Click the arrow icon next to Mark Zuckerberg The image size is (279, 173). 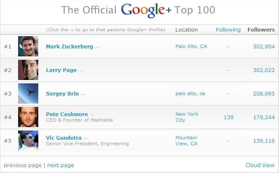pyautogui.click(x=98, y=47)
